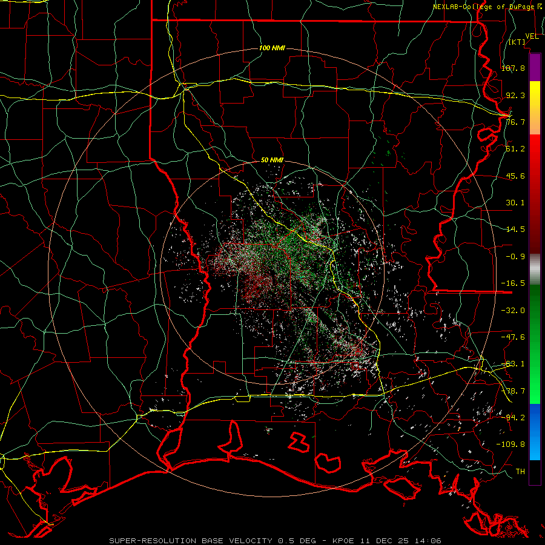Image resolution: width=545 pixels, height=545 pixels.
Task: Click the "[KT]" units label
Action: coord(517,42)
